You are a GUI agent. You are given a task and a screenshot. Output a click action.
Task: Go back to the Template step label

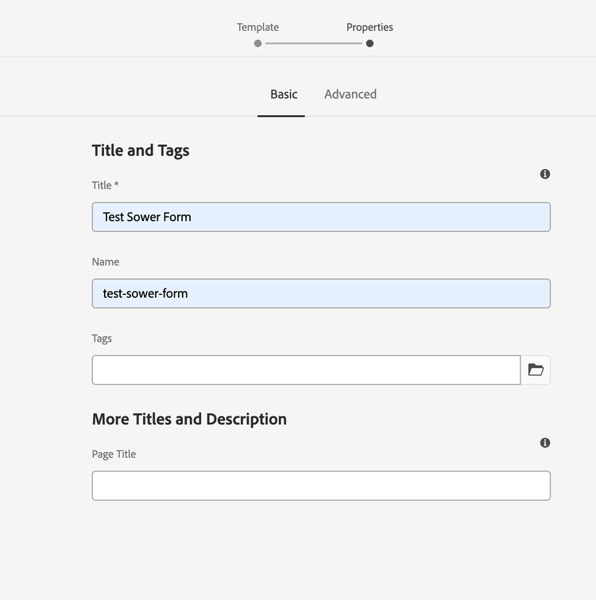click(x=257, y=27)
